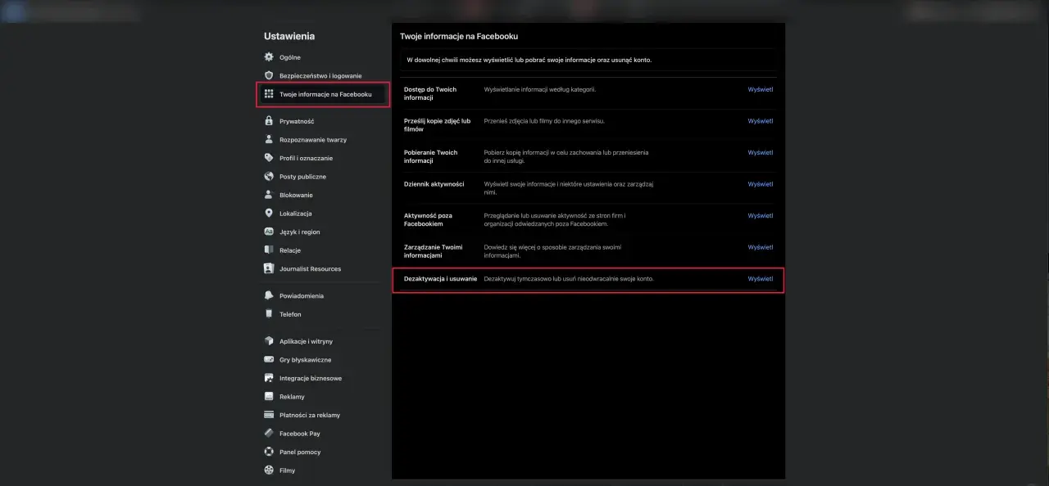The image size is (1049, 486).
Task: Click Wyświetl for Dezaktywacja i usuwanie
Action: pyautogui.click(x=761, y=279)
